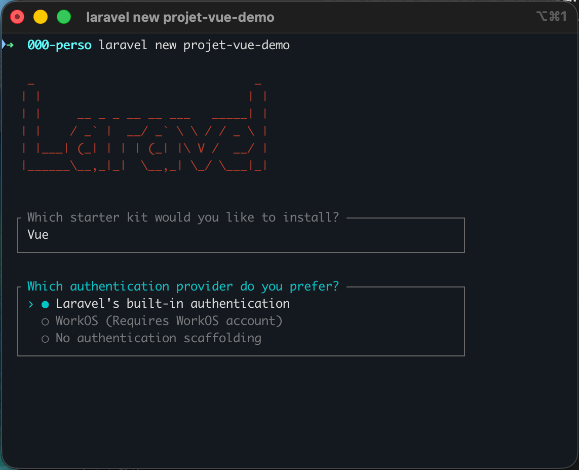Click the > selection cursor in the auth prompt
Image resolution: width=579 pixels, height=470 pixels.
click(31, 304)
